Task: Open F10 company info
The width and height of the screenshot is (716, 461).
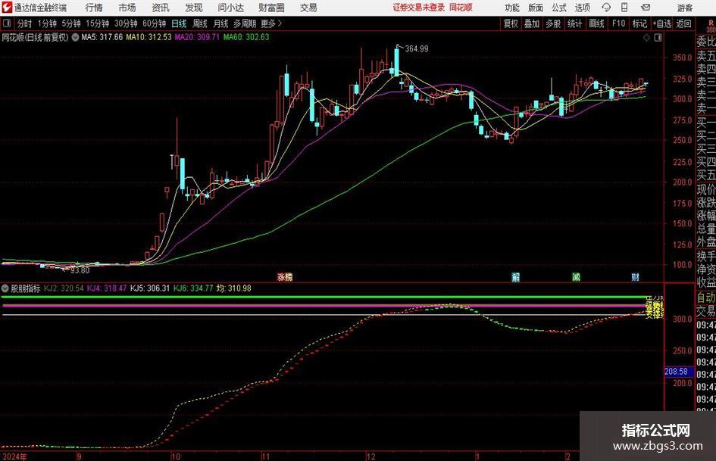Action: click(618, 23)
